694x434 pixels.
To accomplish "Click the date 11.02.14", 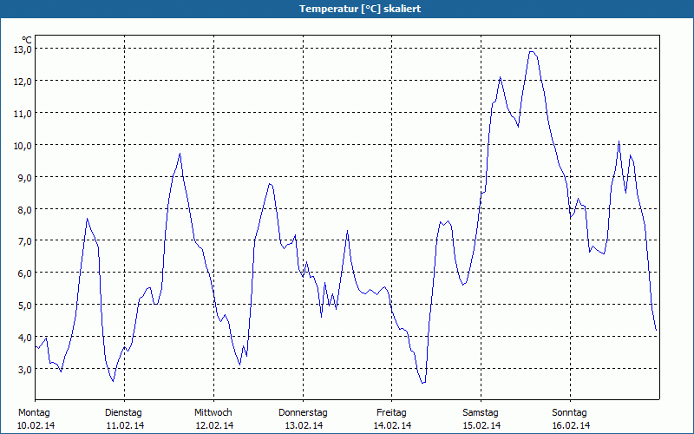I will [125, 425].
